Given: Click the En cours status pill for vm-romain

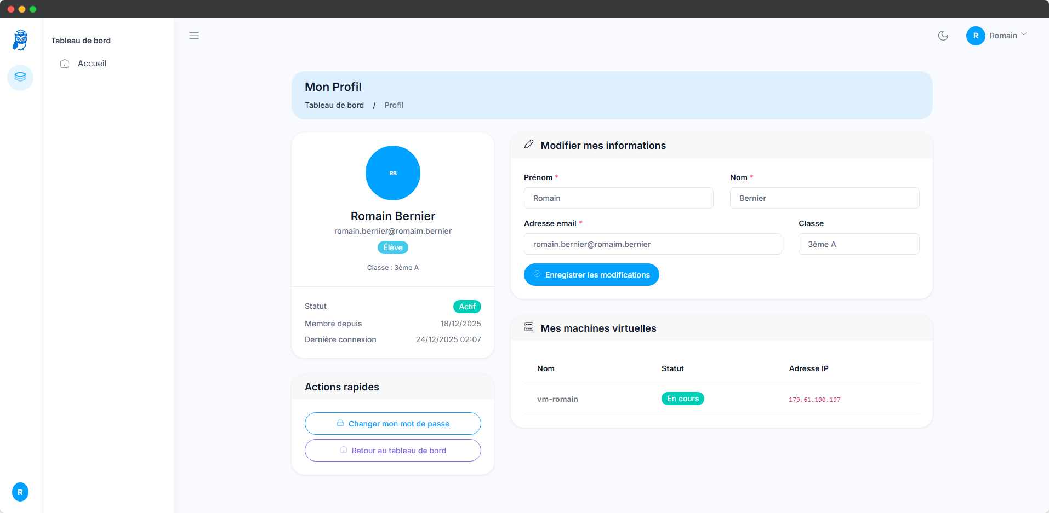Looking at the screenshot, I should pyautogui.click(x=682, y=399).
